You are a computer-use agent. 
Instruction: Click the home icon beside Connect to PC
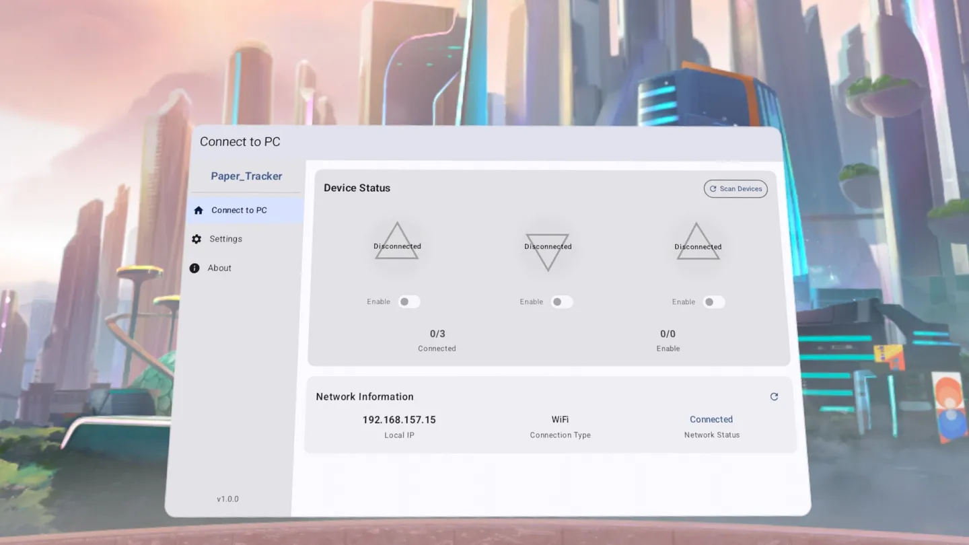click(198, 210)
